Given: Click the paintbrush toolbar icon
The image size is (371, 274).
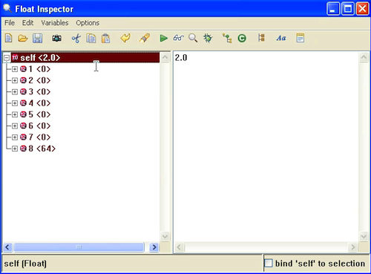Looking at the screenshot, I should tap(145, 38).
